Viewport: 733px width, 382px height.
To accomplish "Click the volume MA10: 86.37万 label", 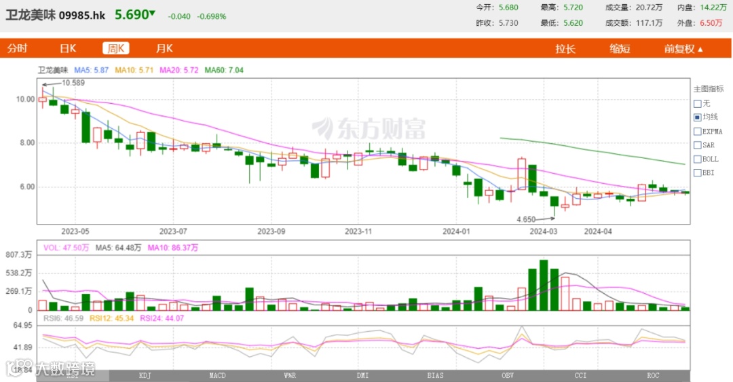I will (x=172, y=248).
